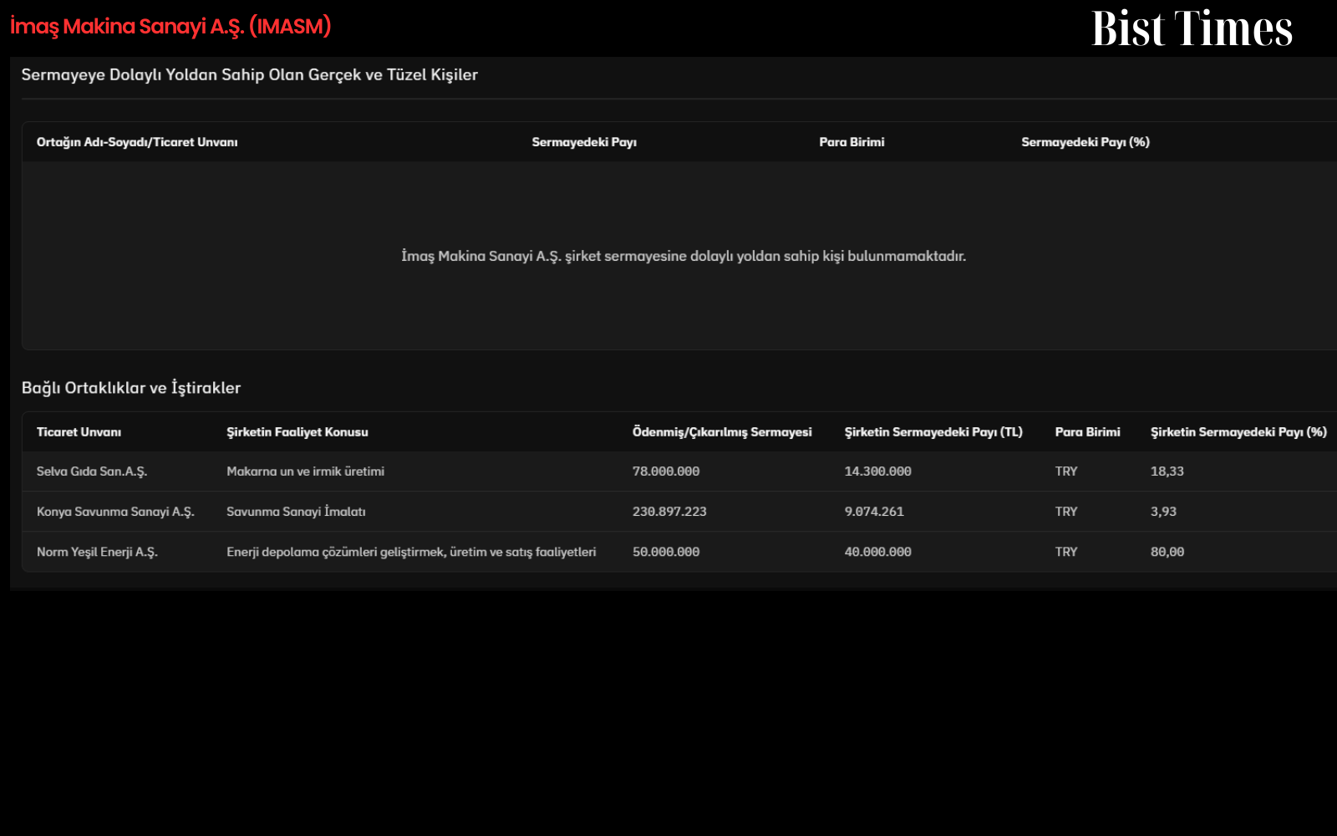Select the Norm Yeşil Enerji A.Ş. name
Image resolution: width=1337 pixels, height=836 pixels.
click(97, 552)
